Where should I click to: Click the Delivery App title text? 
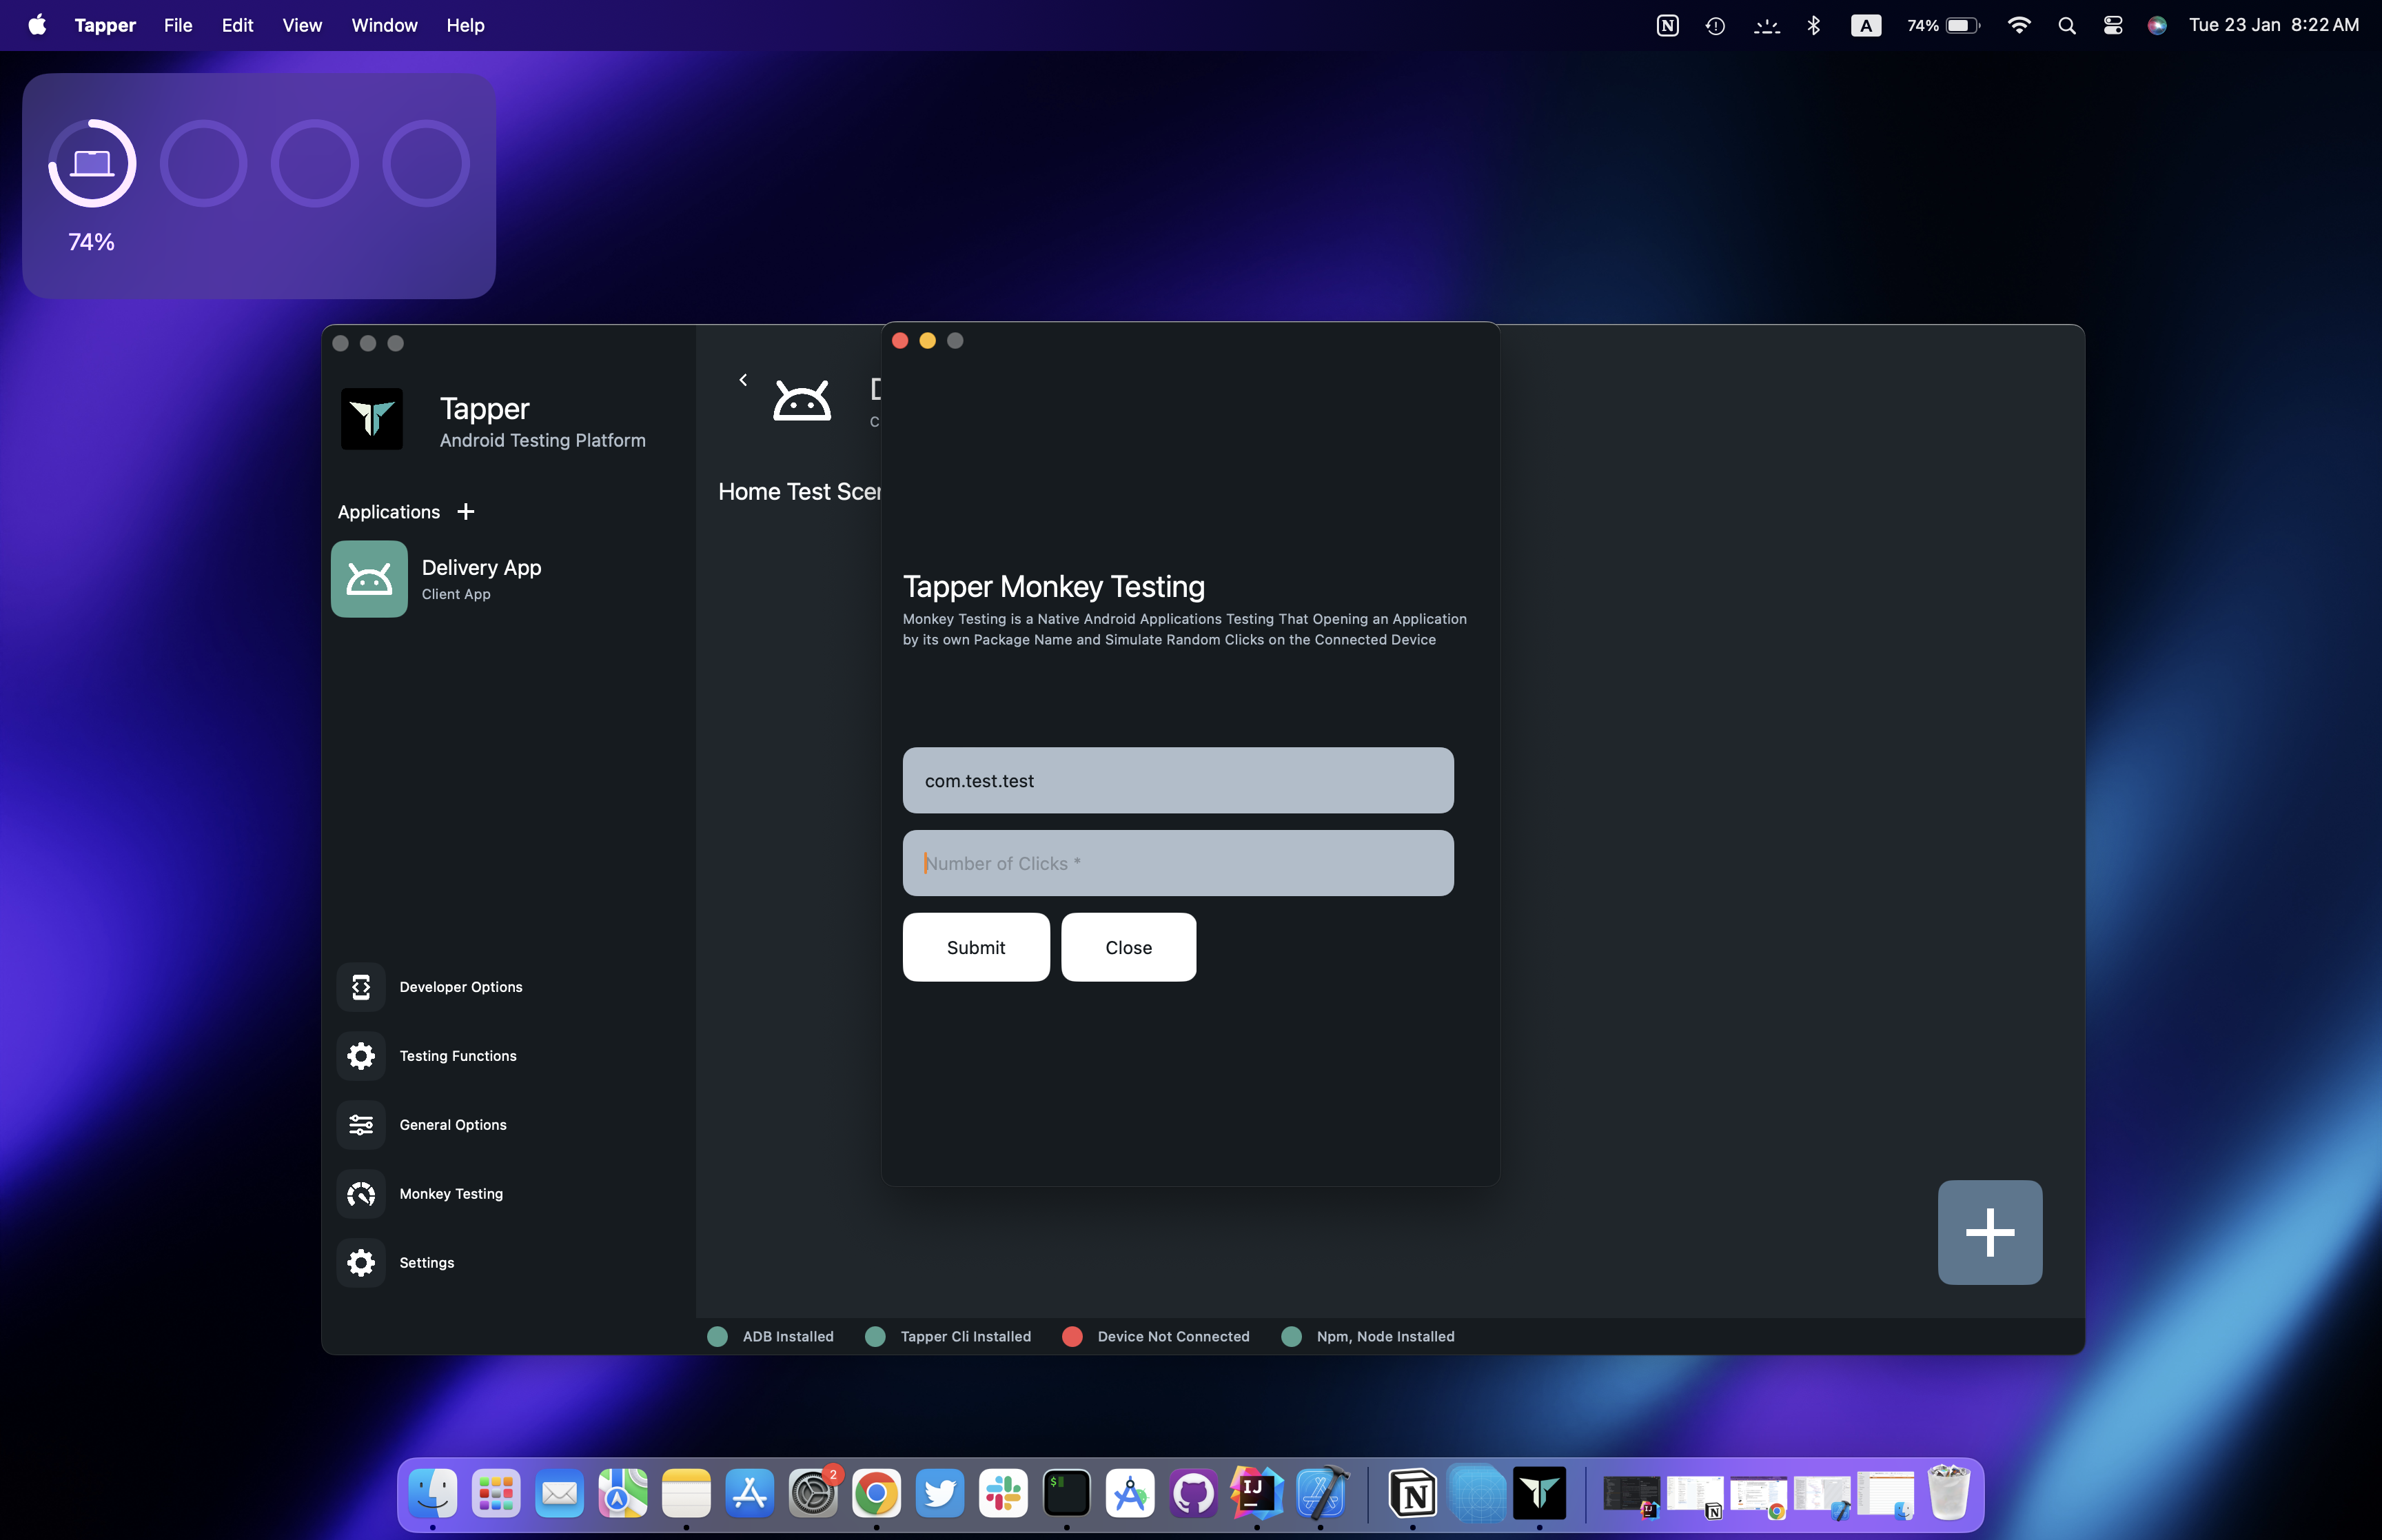[481, 568]
